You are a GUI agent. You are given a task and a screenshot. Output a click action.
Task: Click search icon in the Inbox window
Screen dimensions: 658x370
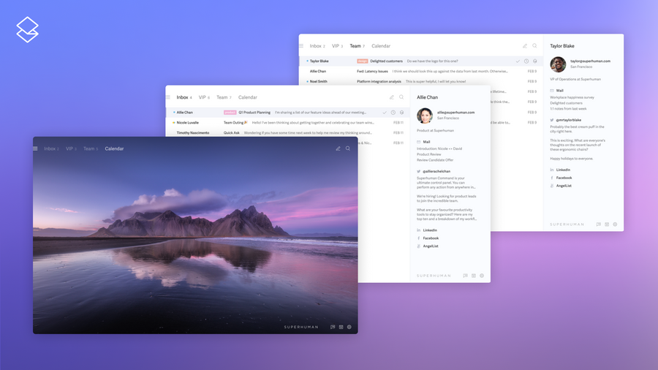[401, 97]
